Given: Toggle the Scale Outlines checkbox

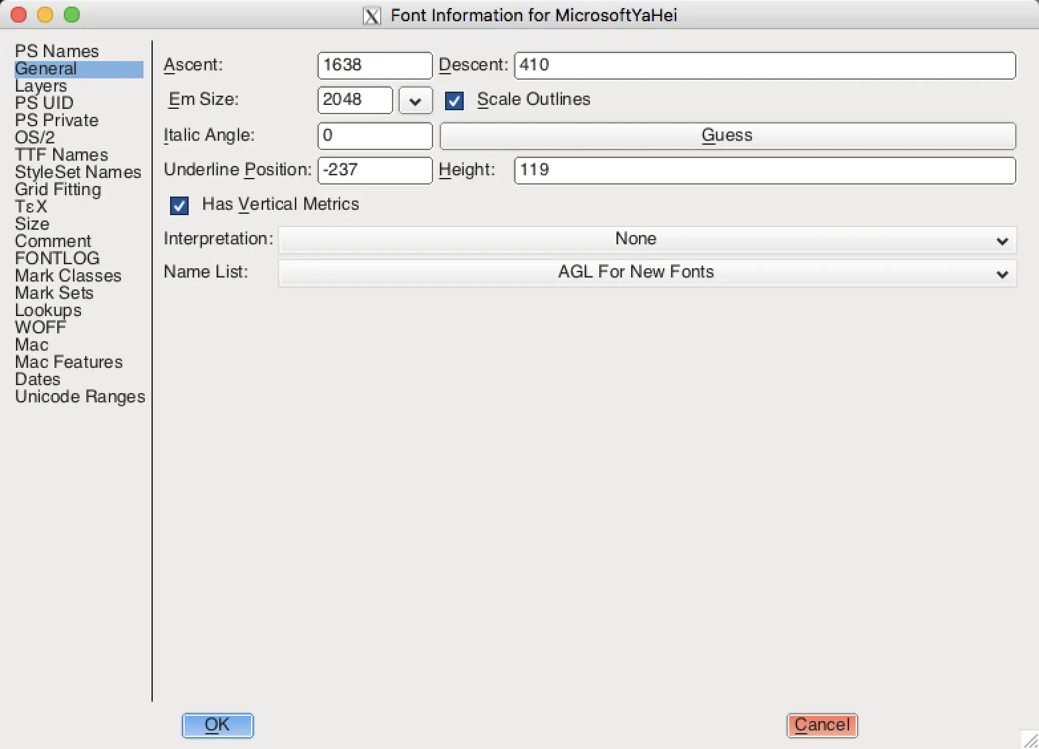Looking at the screenshot, I should pos(454,101).
